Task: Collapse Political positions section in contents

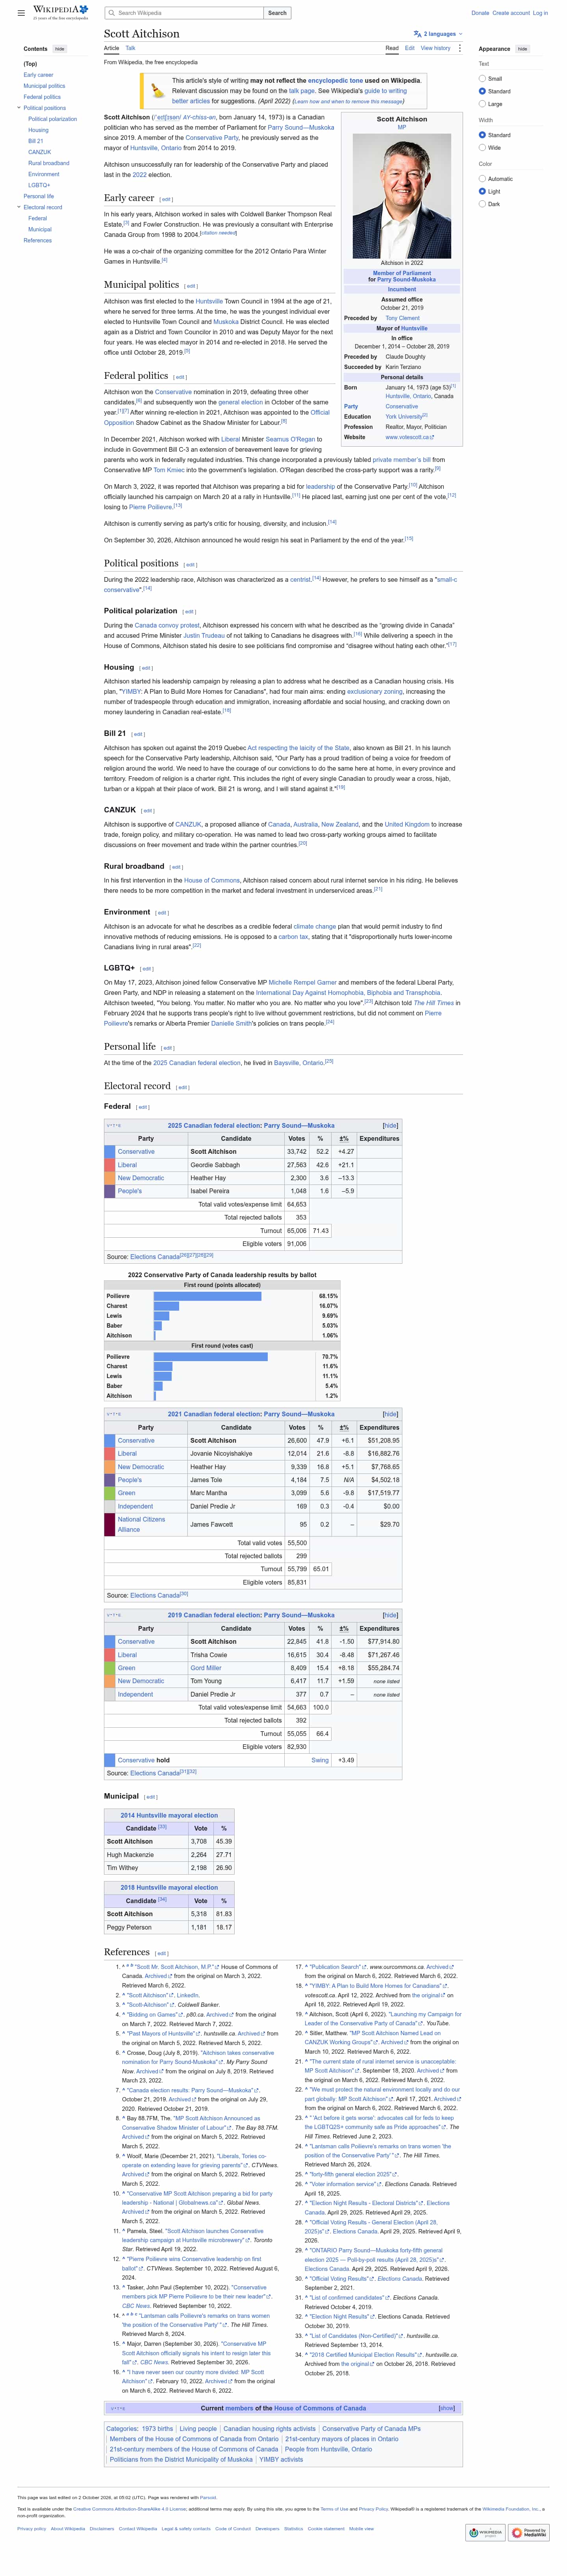Action: [19, 108]
